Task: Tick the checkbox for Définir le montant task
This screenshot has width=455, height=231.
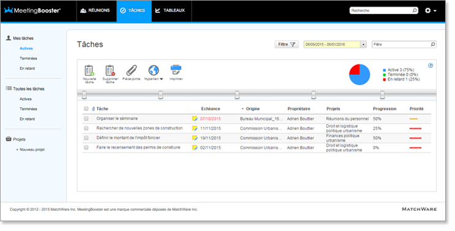Action: click(86, 138)
